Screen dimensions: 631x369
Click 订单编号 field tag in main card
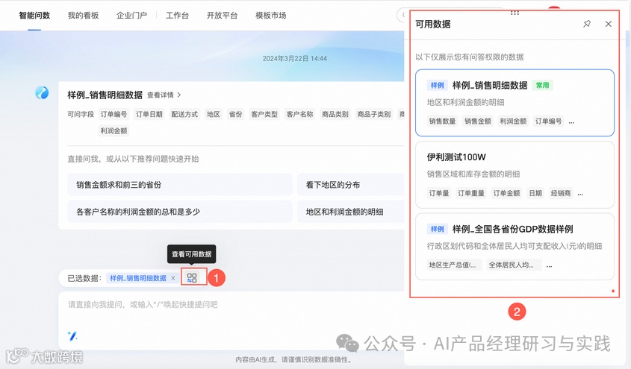coord(114,115)
